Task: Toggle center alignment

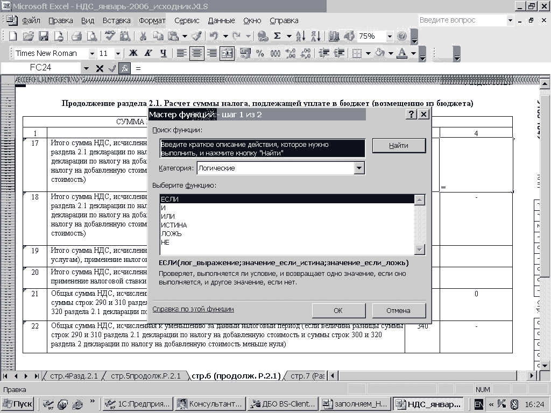Action: pyautogui.click(x=197, y=53)
